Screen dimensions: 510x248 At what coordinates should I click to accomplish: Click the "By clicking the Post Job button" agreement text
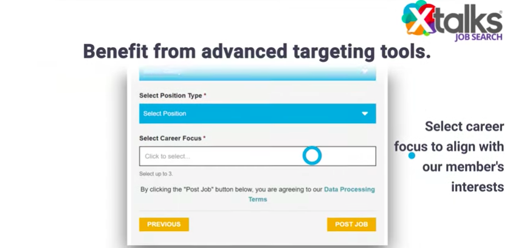pos(231,190)
